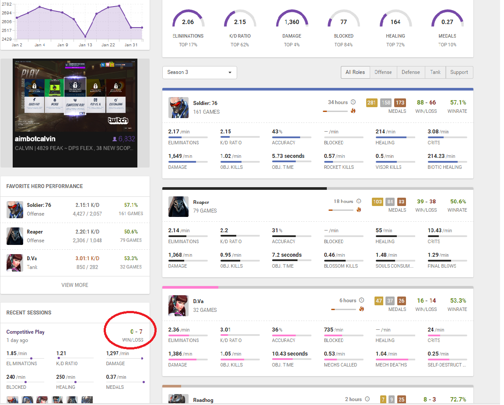
Task: Click Soldier: 76 gold medal badge 281
Action: pyautogui.click(x=371, y=103)
